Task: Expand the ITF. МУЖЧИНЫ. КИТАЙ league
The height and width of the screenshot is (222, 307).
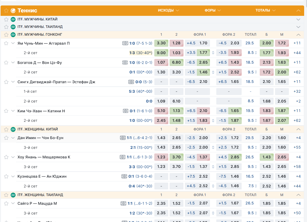Action: 298,19
